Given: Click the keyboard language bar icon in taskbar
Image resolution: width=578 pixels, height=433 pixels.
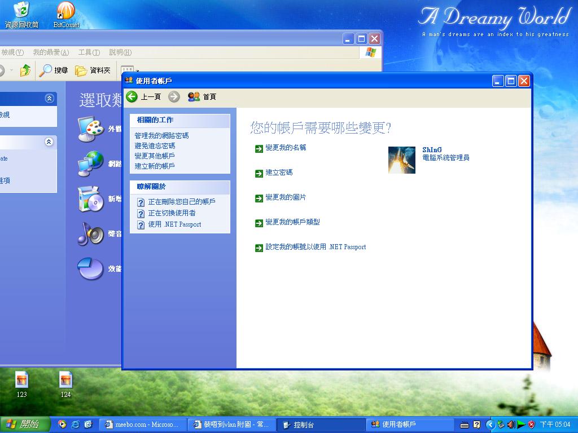Looking at the screenshot, I should coord(465,425).
